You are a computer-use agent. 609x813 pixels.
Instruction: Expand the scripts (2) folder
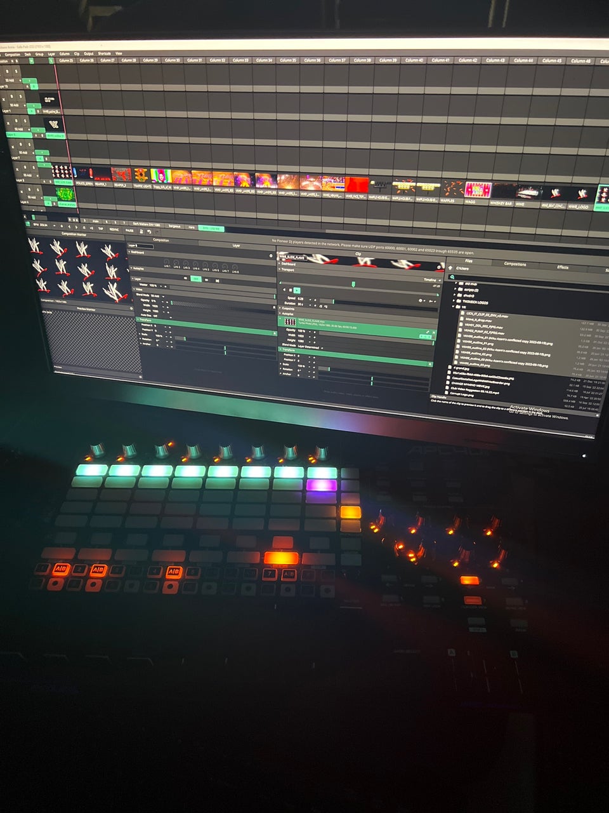point(454,288)
